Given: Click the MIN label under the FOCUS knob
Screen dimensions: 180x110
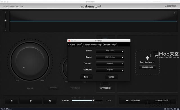Looking at the screenshot, I should coord(17,81).
